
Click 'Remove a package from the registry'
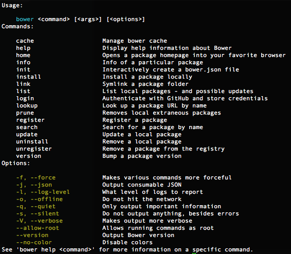[x=163, y=149]
